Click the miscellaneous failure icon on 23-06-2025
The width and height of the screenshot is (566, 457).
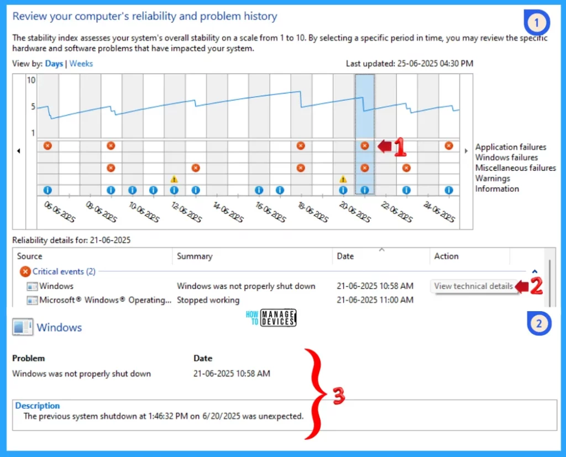pyautogui.click(x=406, y=168)
